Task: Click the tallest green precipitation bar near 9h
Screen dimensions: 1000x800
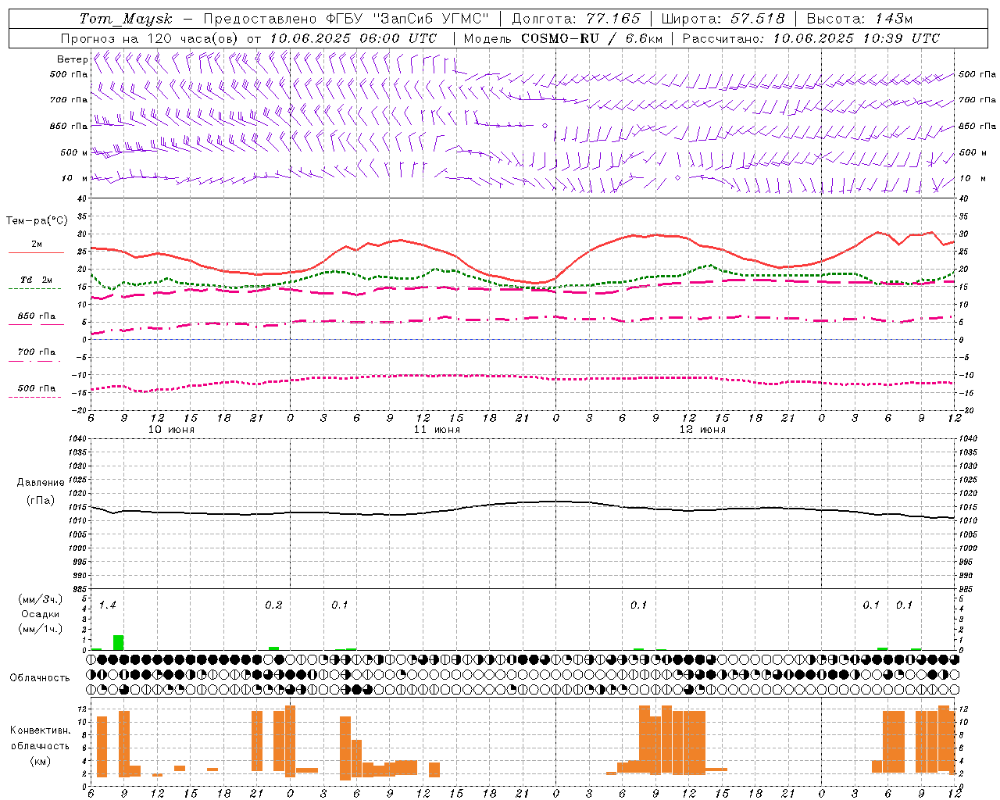Action: point(119,642)
